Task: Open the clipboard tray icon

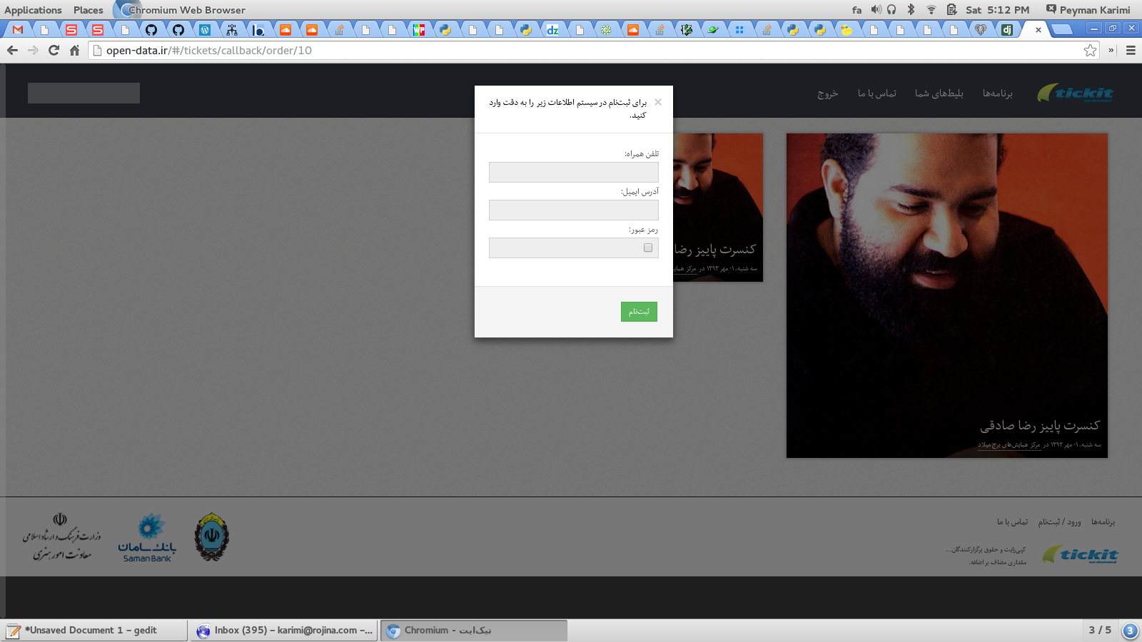Action: [951, 10]
